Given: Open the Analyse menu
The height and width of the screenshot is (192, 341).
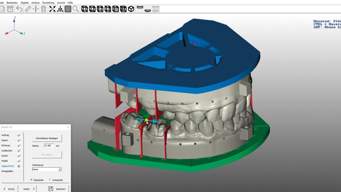Looking at the screenshot, I should click(35, 3).
